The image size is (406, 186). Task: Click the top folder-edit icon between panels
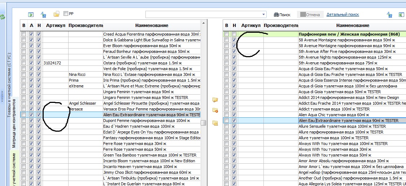pyautogui.click(x=215, y=100)
